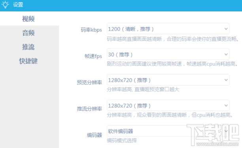This screenshot has height=148, width=242.
Task: Click the chevron arrow of 预览分辨率 combo box
Action: [226, 80]
